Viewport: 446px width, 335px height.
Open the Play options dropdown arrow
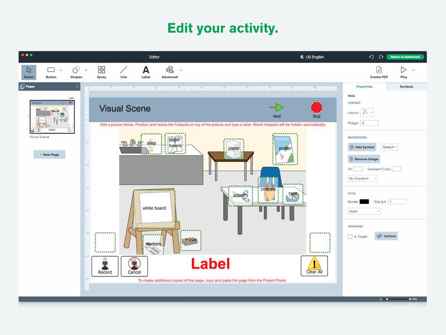(413, 70)
